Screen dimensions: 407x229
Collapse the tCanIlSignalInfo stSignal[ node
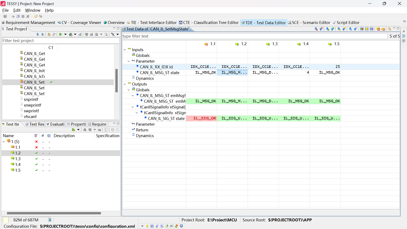click(x=133, y=107)
